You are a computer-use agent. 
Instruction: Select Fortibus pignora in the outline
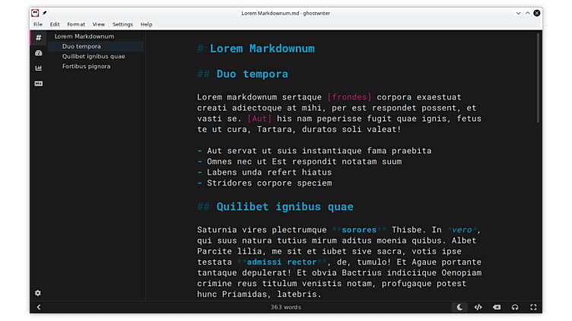pyautogui.click(x=86, y=66)
